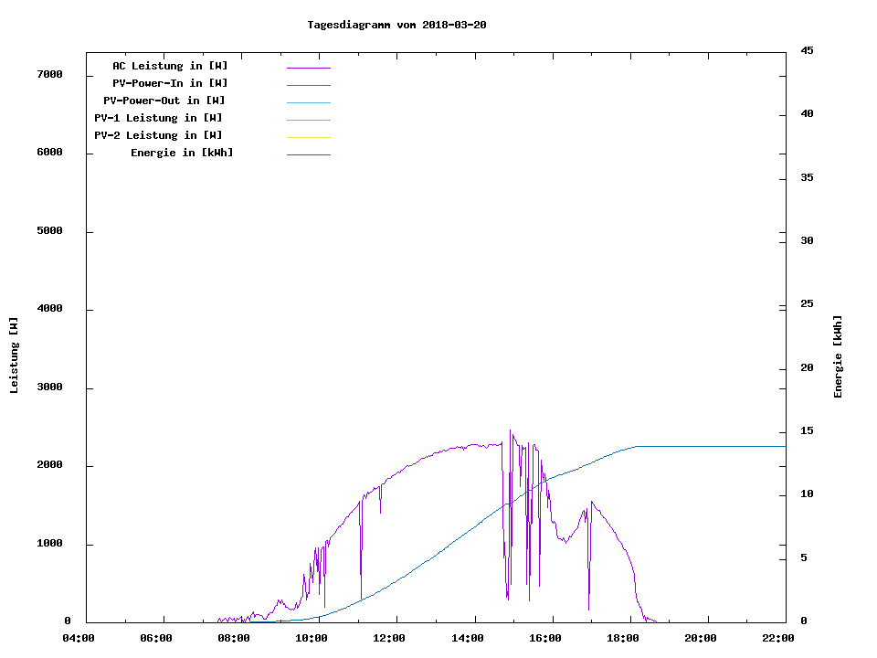This screenshot has width=877, height=658.
Task: Click the 04:00 label on time axis
Action: [78, 638]
